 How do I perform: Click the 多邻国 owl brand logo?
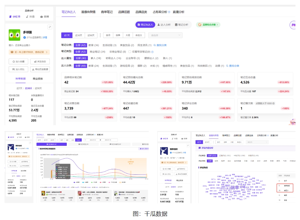click(x=14, y=35)
